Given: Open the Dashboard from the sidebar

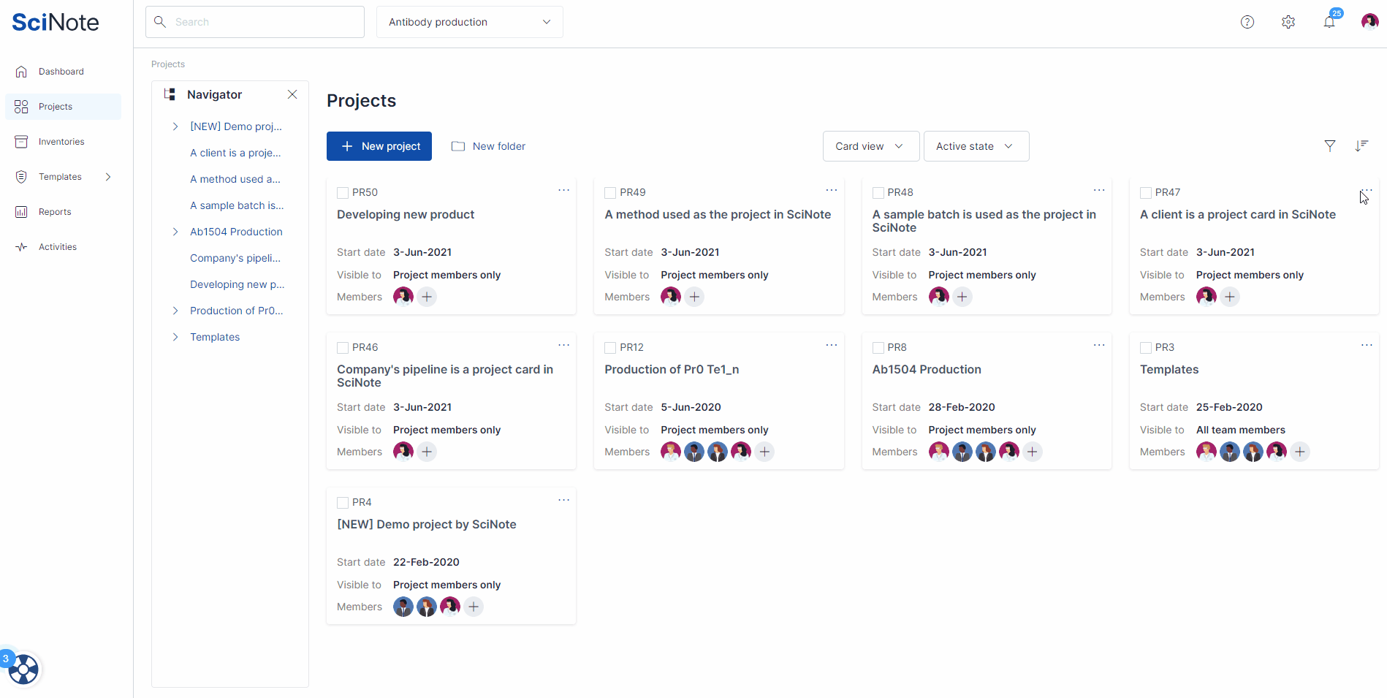Looking at the screenshot, I should [x=61, y=71].
